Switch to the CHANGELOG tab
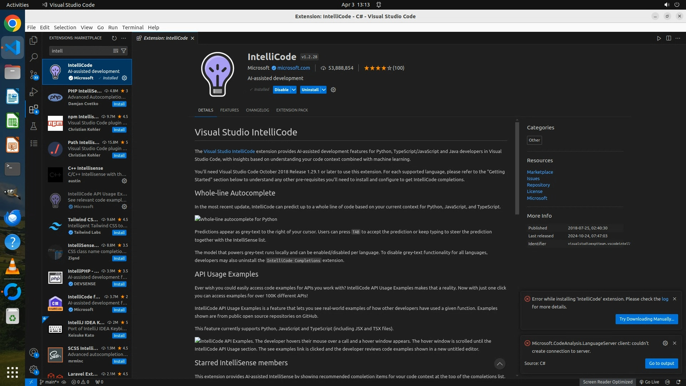The image size is (686, 386). click(x=257, y=110)
